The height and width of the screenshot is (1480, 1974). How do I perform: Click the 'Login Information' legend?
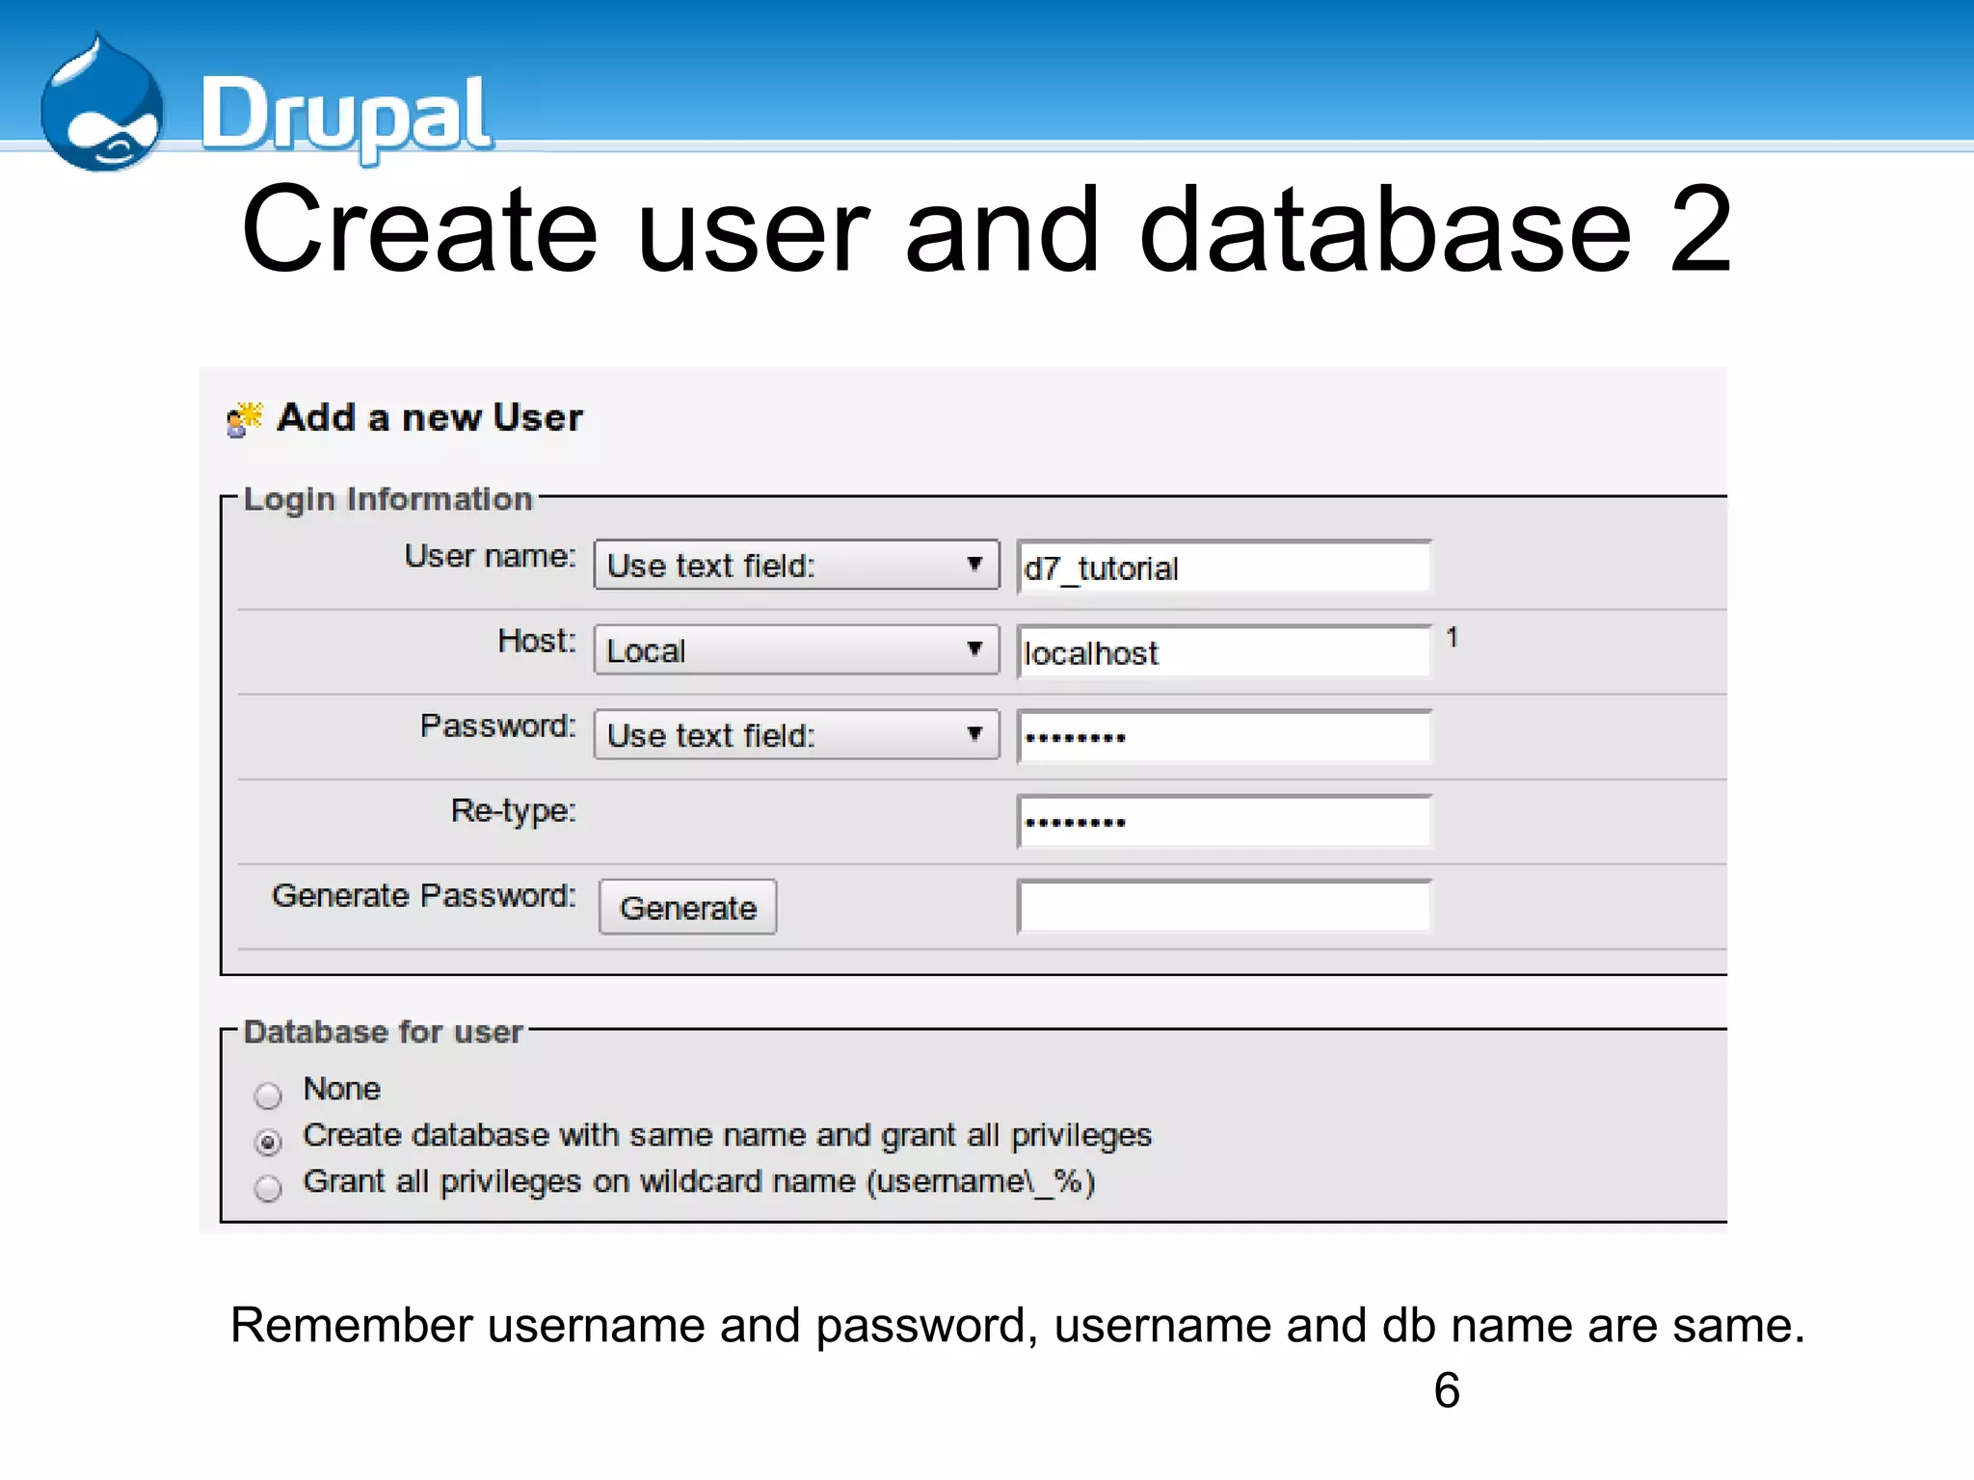click(x=387, y=499)
